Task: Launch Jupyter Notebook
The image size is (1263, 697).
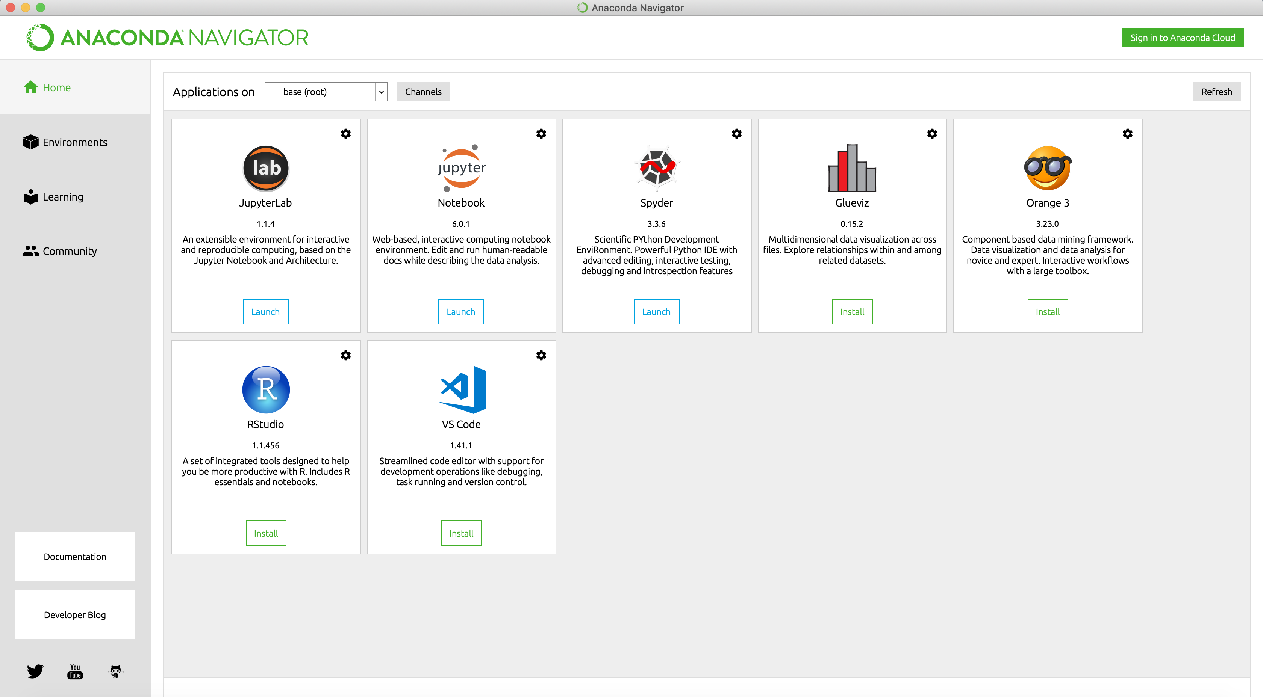Action: [x=461, y=312]
